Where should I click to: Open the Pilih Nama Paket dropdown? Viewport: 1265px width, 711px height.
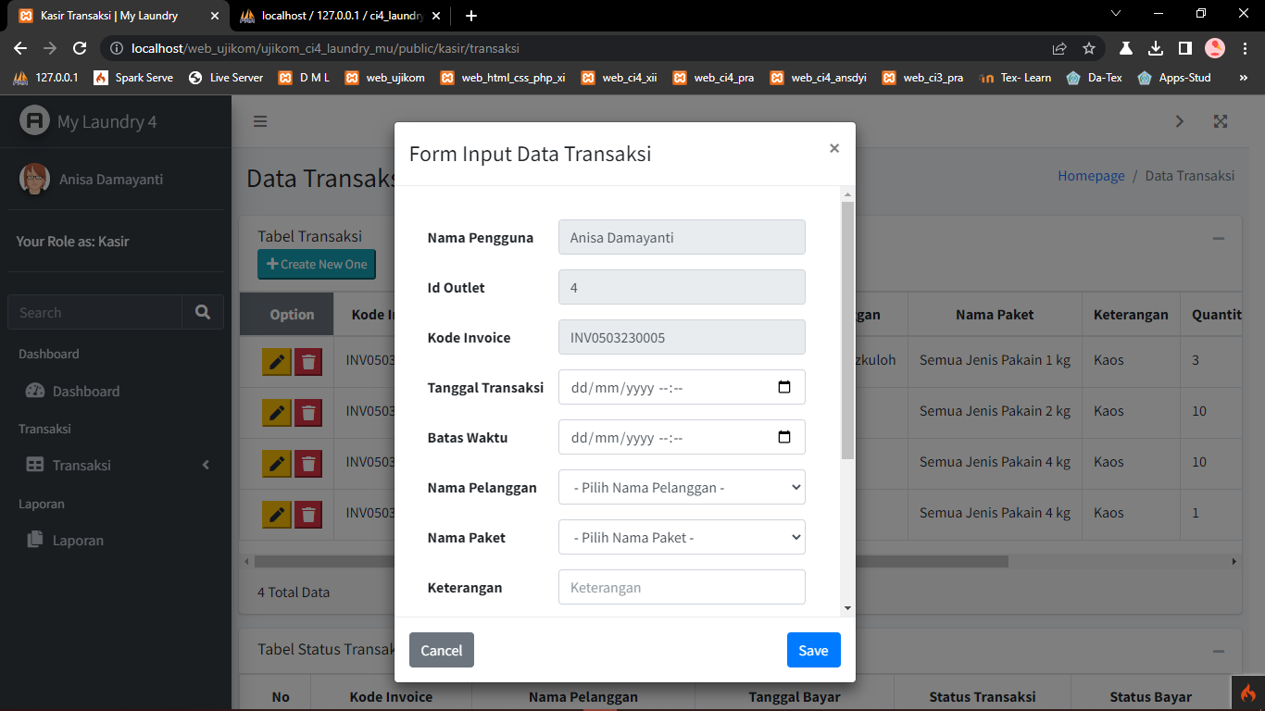(x=682, y=537)
